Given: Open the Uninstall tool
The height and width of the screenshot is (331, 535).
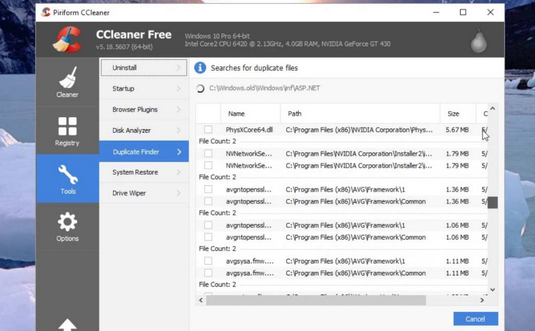Looking at the screenshot, I should 144,67.
